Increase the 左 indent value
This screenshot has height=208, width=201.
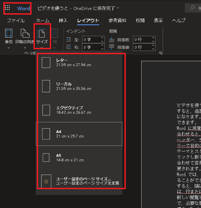(x=102, y=38)
